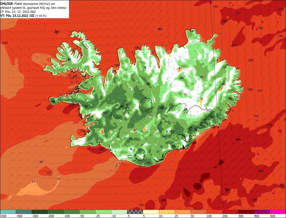Pick the magenta legend swatch above 500

278,212
